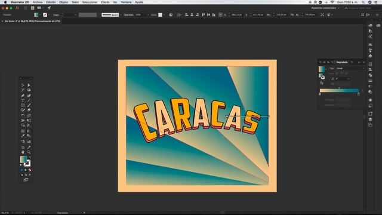The height and width of the screenshot is (215, 382).
Task: Open the gradient angle dropdown in panel
Action: click(x=349, y=79)
